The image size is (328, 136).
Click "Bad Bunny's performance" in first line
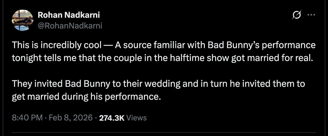[x=261, y=45]
